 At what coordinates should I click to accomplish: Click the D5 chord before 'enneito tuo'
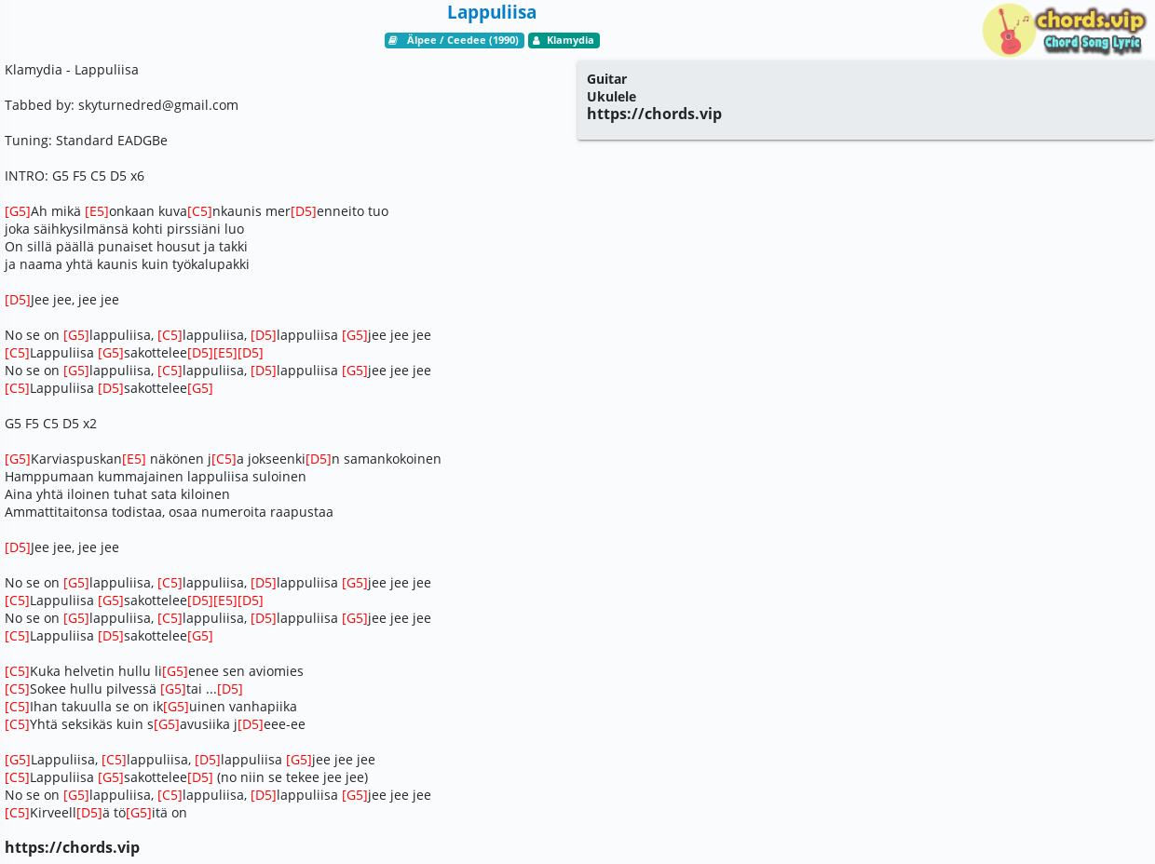click(304, 211)
